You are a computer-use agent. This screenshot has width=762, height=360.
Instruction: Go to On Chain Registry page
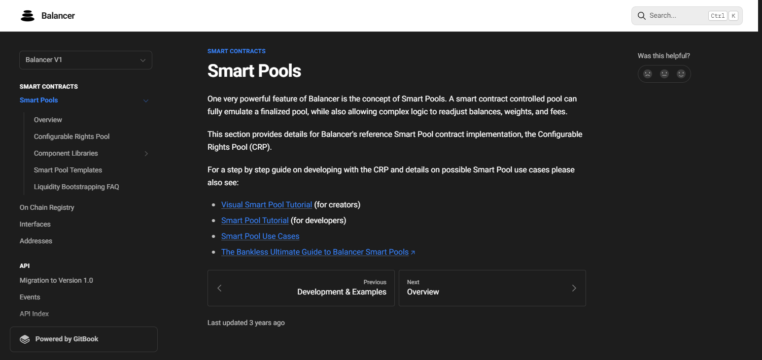coord(47,207)
